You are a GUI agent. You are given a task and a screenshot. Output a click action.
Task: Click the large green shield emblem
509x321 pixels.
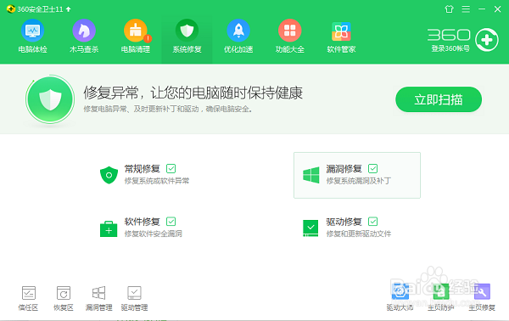[50, 99]
